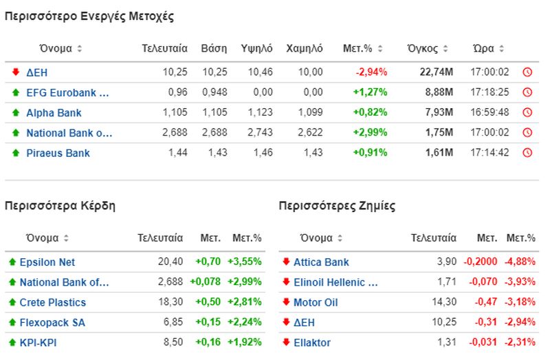The height and width of the screenshot is (358, 550).
Task: Click the clock icon next to Piraeus Bank
Action: click(x=527, y=152)
